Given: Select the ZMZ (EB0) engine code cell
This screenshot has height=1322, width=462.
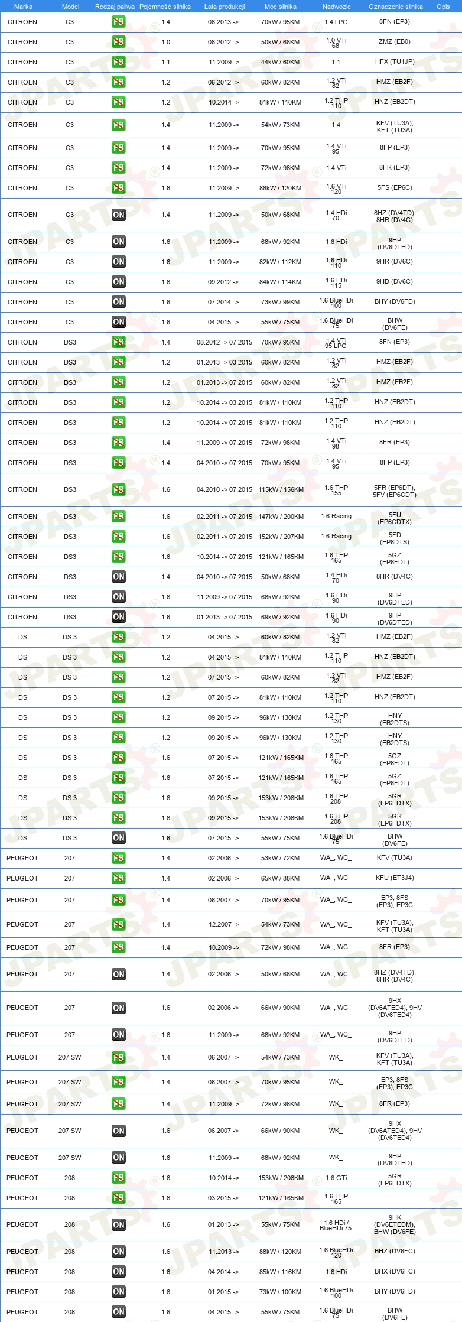Looking at the screenshot, I should point(395,42).
